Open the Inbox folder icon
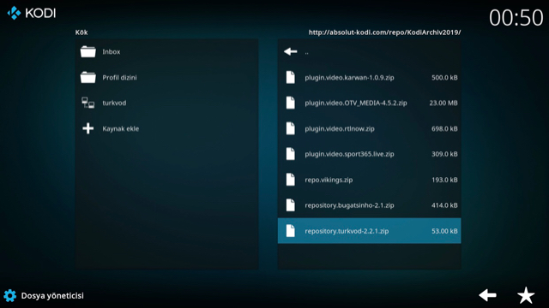 (x=87, y=51)
